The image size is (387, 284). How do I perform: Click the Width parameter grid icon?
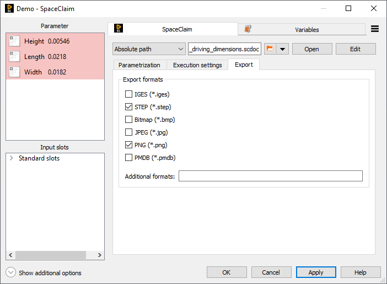[14, 72]
